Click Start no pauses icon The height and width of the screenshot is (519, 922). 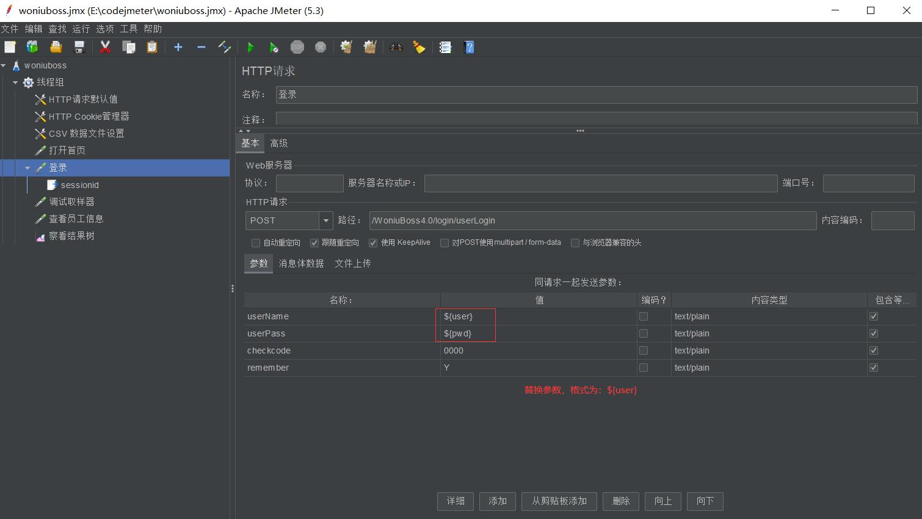point(274,47)
